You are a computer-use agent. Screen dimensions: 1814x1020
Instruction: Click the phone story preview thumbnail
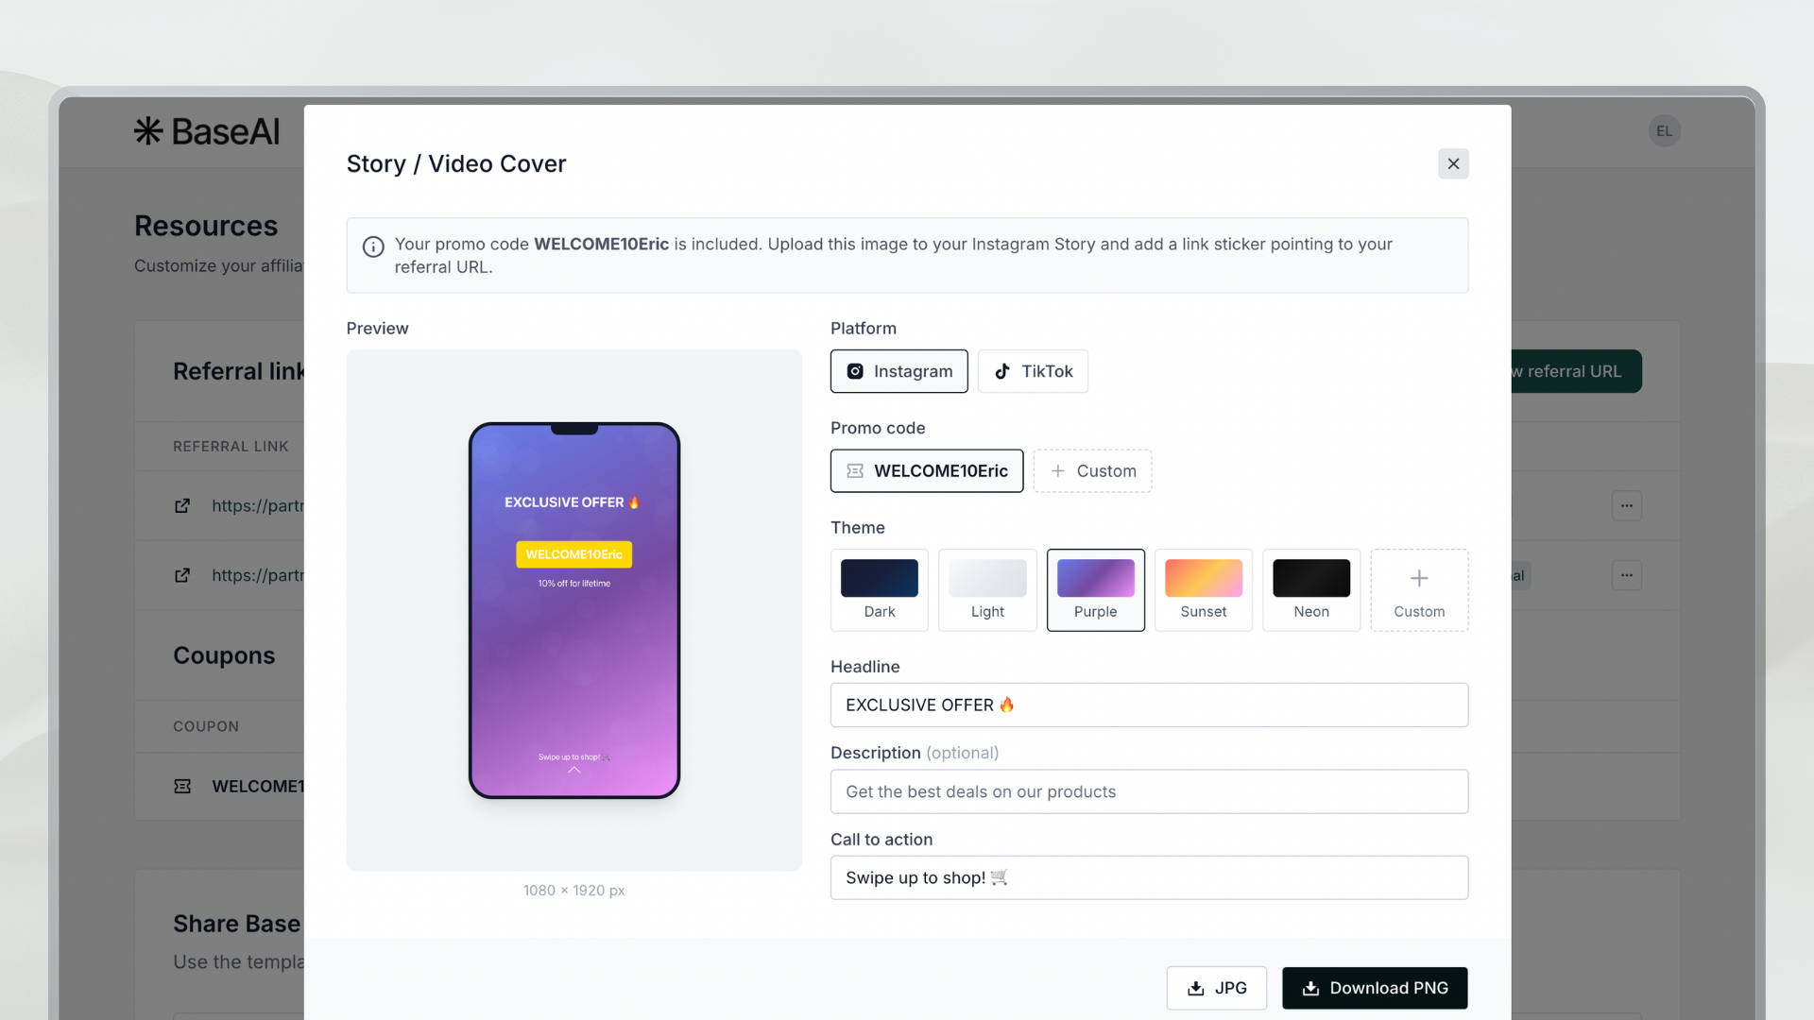point(574,610)
